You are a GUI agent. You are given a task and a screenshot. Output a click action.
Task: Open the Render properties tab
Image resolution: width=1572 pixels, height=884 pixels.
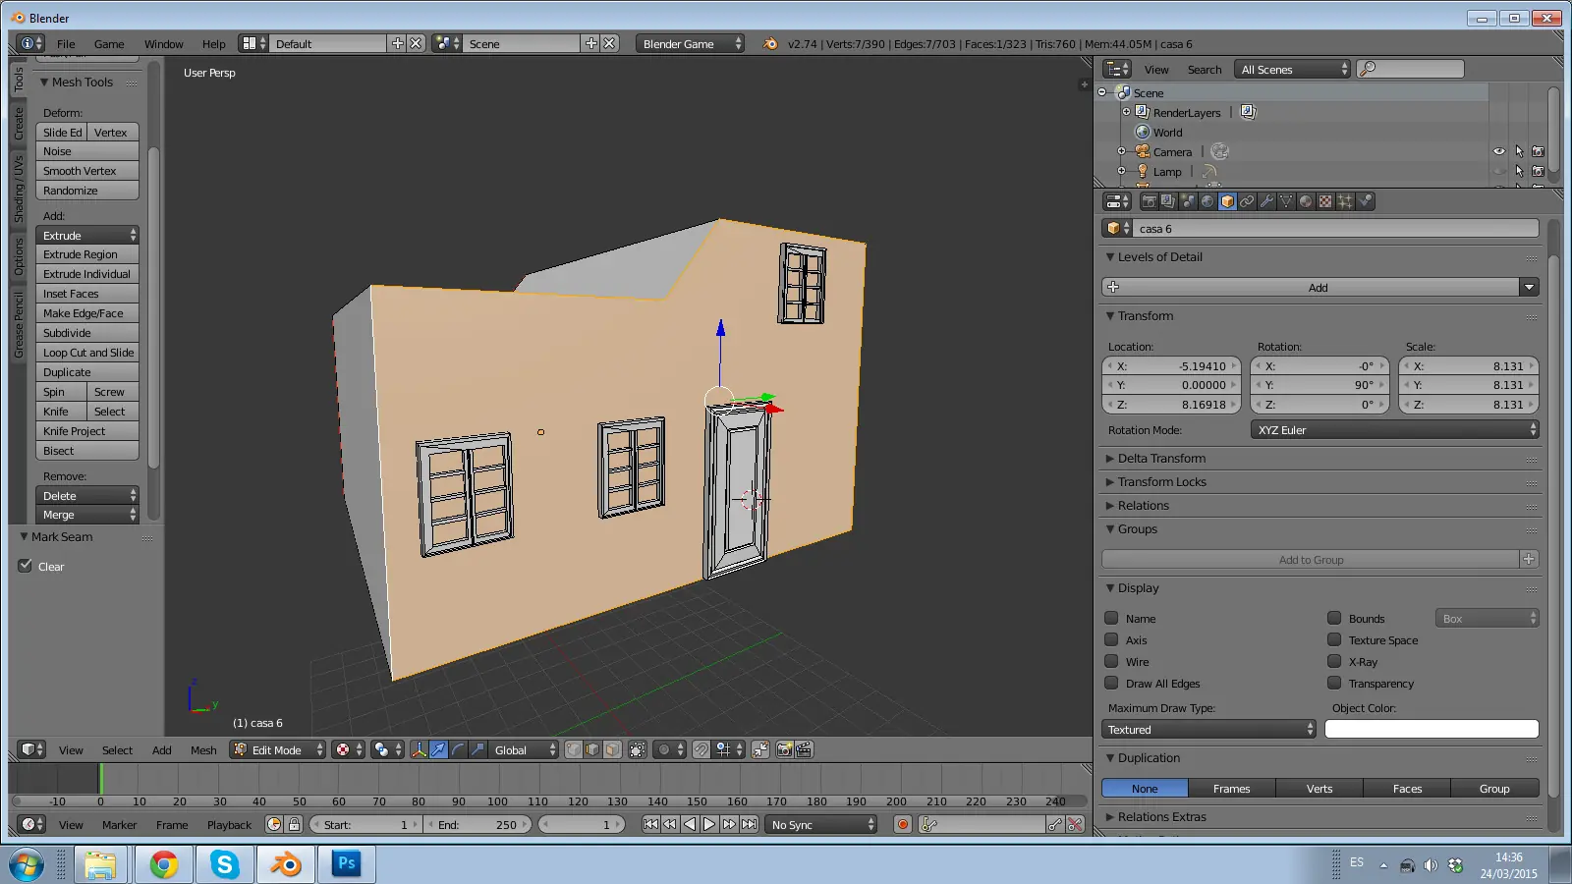click(1149, 201)
